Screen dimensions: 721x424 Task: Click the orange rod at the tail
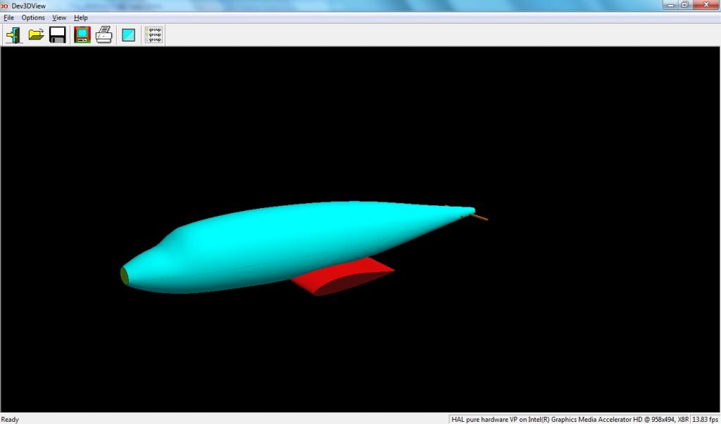coord(480,217)
